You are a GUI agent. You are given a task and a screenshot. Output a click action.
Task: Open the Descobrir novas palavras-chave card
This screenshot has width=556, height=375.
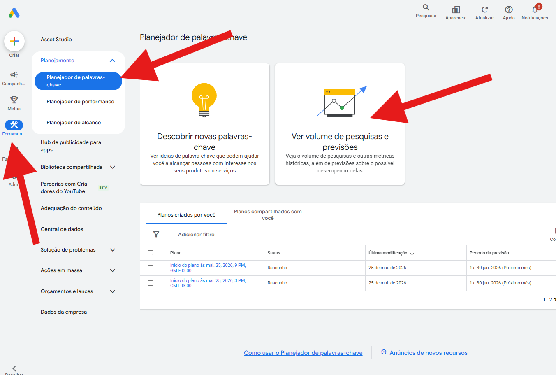[x=204, y=124]
